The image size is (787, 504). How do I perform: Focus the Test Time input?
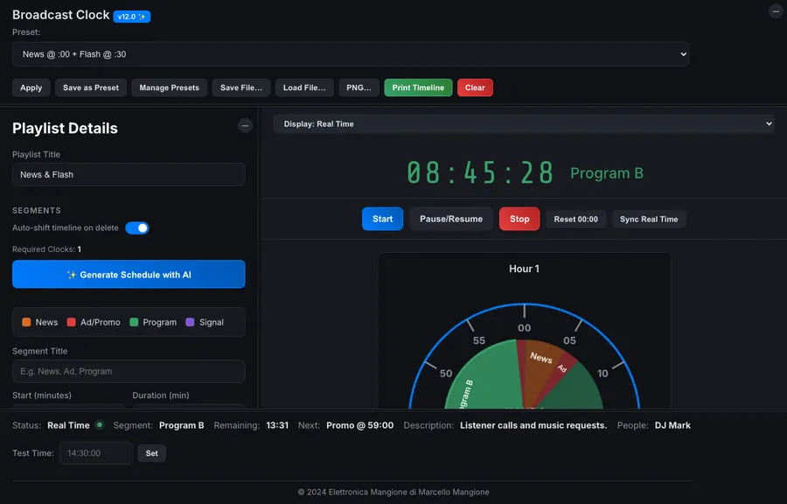coord(96,453)
